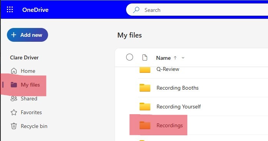The image size is (268, 141).
Task: Open the Name column dropdown chevron
Action: [x=183, y=58]
